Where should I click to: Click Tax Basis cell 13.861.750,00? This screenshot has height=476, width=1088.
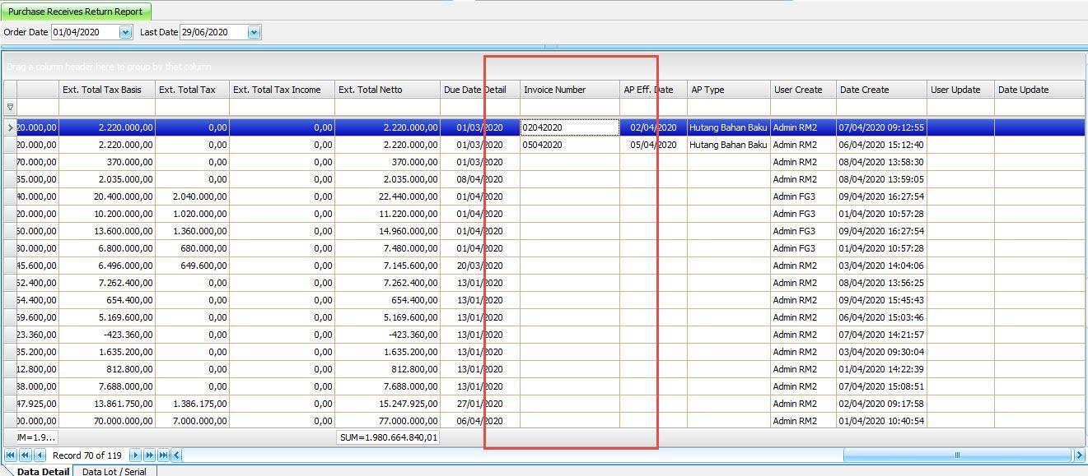click(107, 404)
